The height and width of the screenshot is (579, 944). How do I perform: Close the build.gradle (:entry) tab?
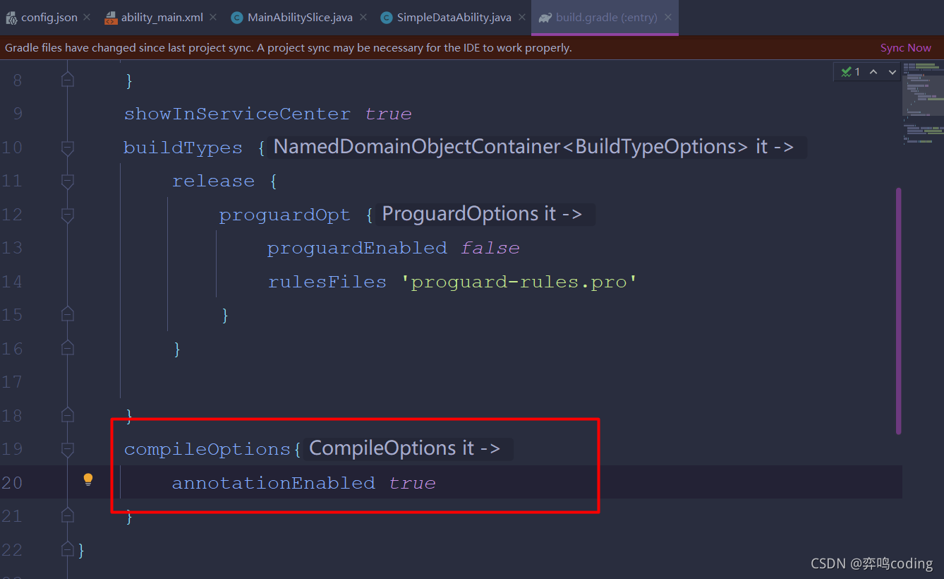(667, 18)
